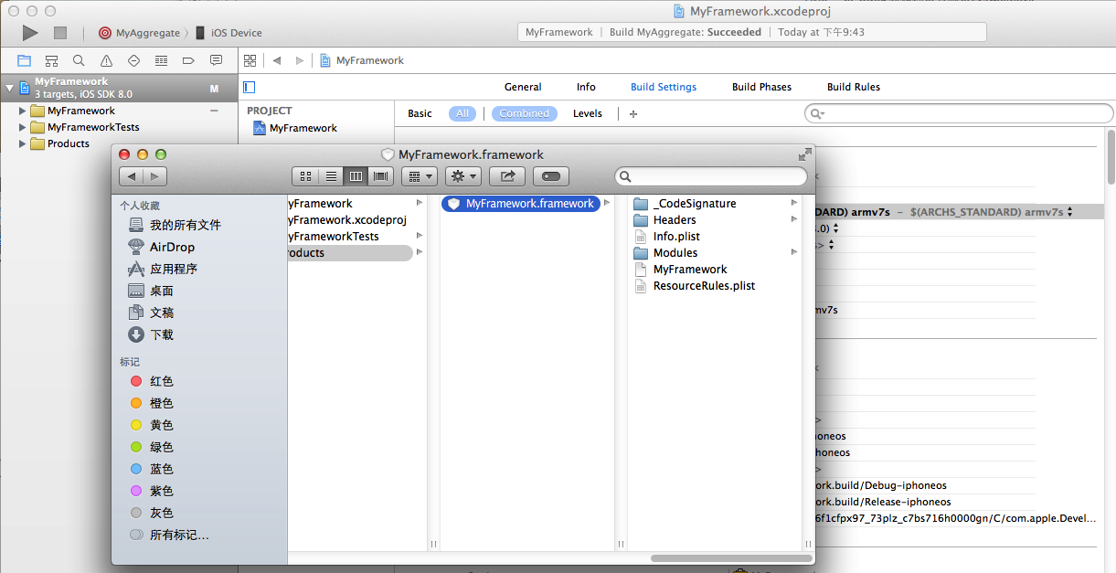
Task: Click the Finder share button
Action: pyautogui.click(x=507, y=176)
